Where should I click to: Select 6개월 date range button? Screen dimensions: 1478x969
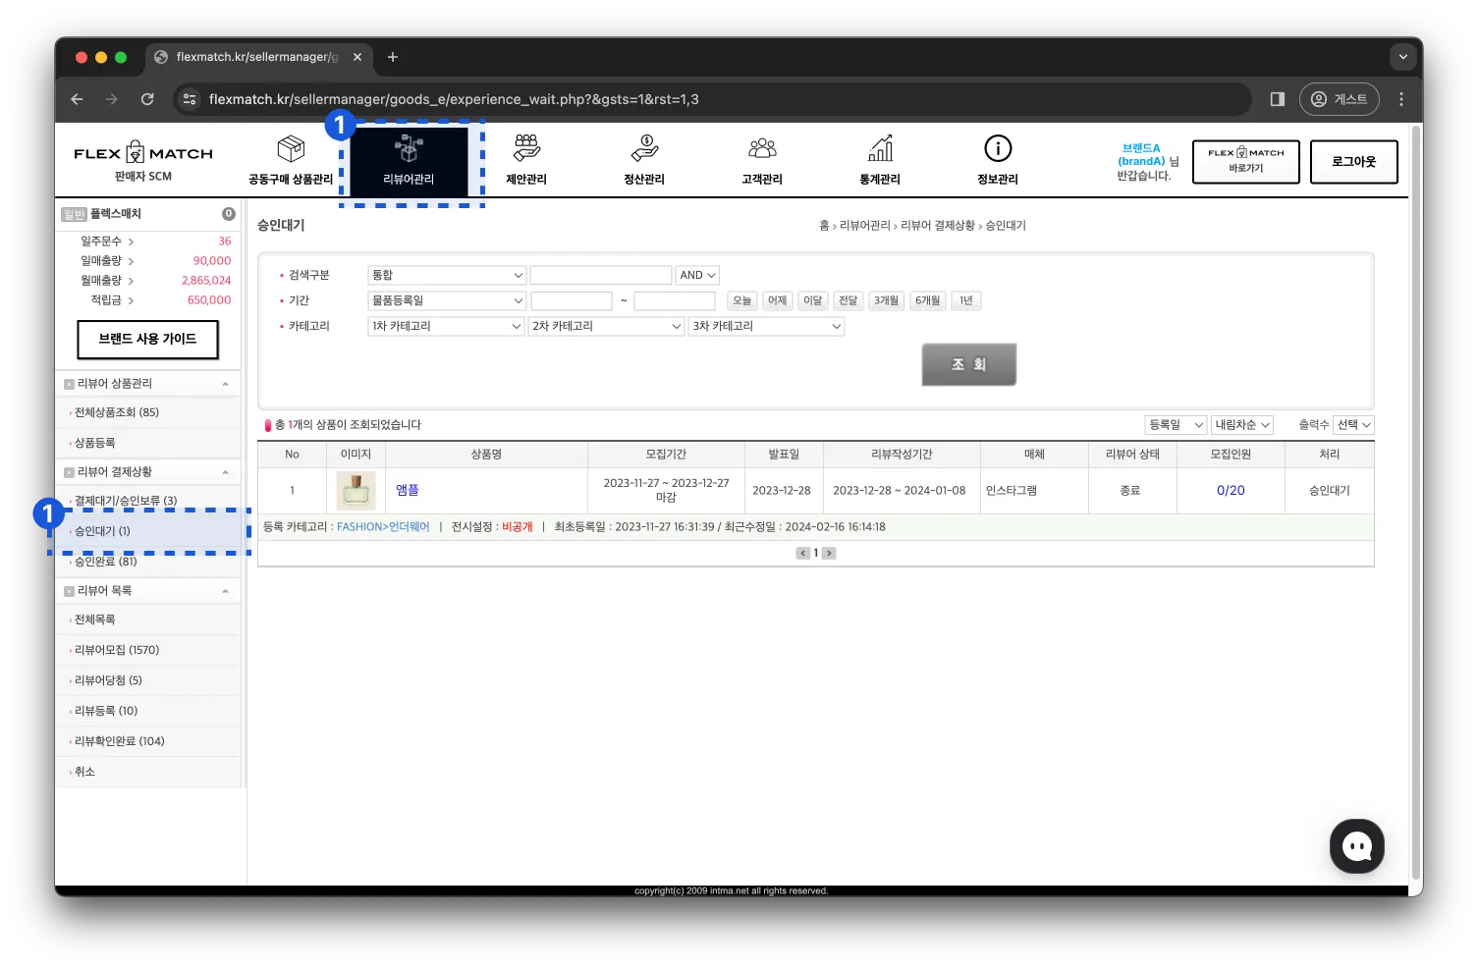[928, 300]
